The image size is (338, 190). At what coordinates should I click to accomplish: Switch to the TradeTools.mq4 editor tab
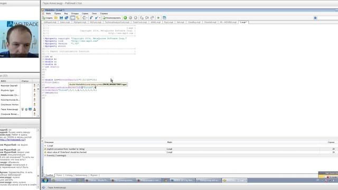pos(140,22)
